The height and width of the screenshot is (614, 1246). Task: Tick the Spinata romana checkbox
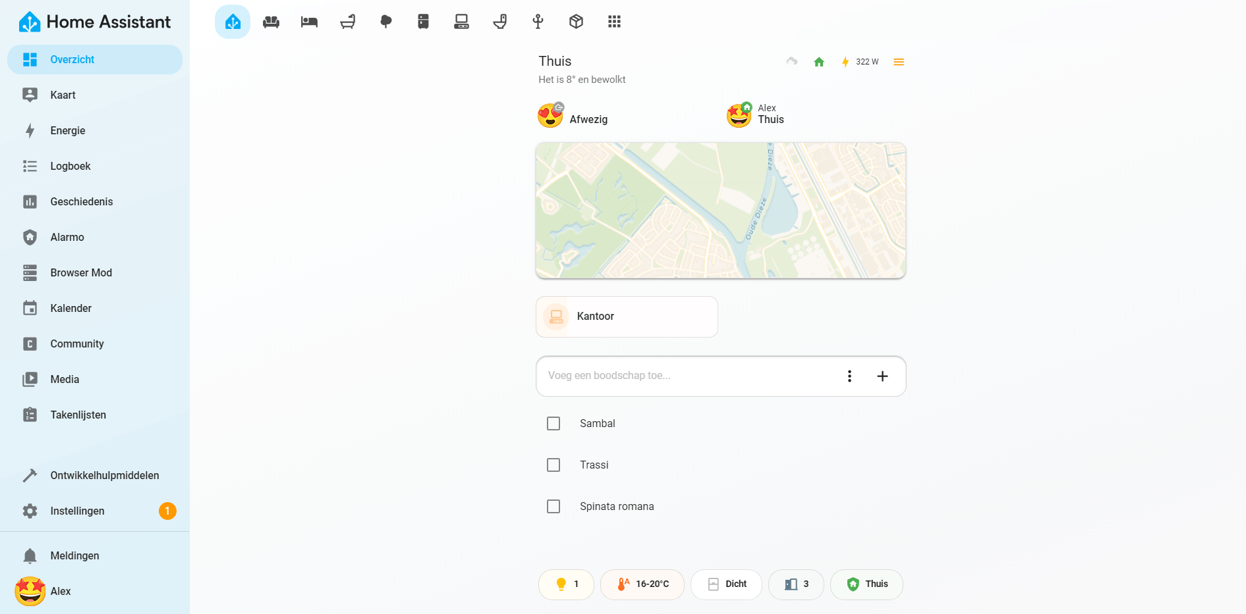(x=553, y=506)
